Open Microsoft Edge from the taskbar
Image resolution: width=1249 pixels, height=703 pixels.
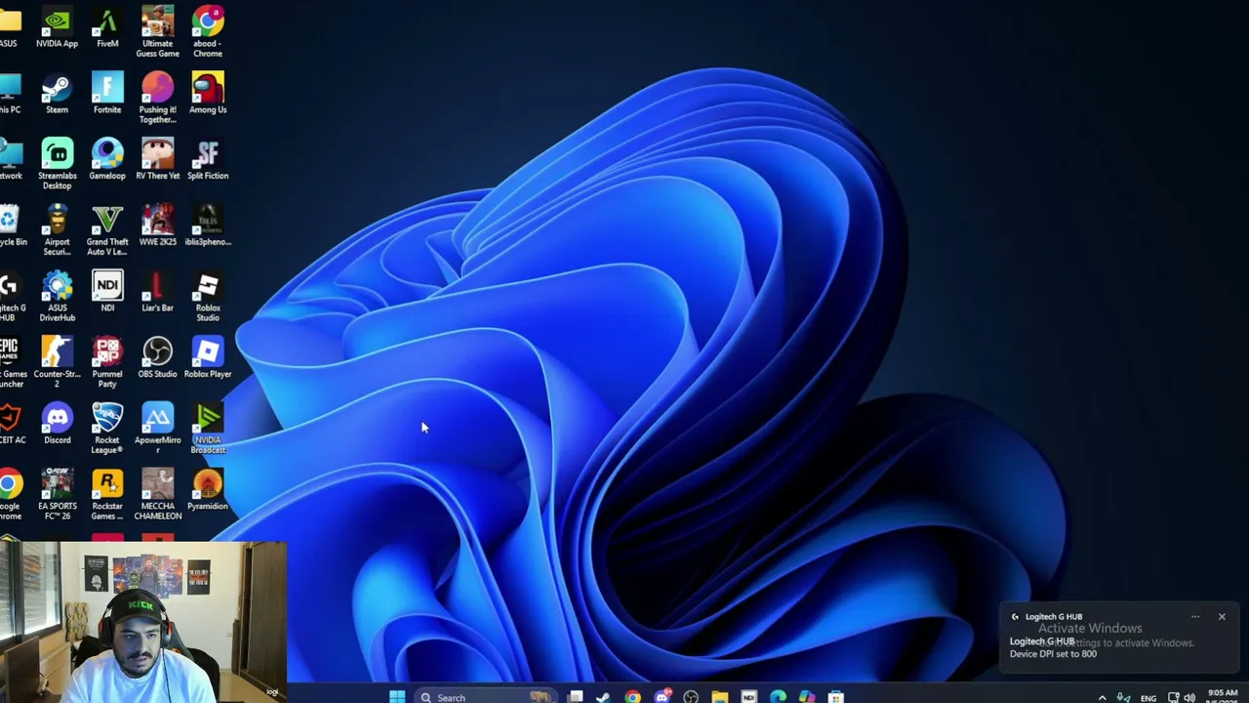pos(778,696)
